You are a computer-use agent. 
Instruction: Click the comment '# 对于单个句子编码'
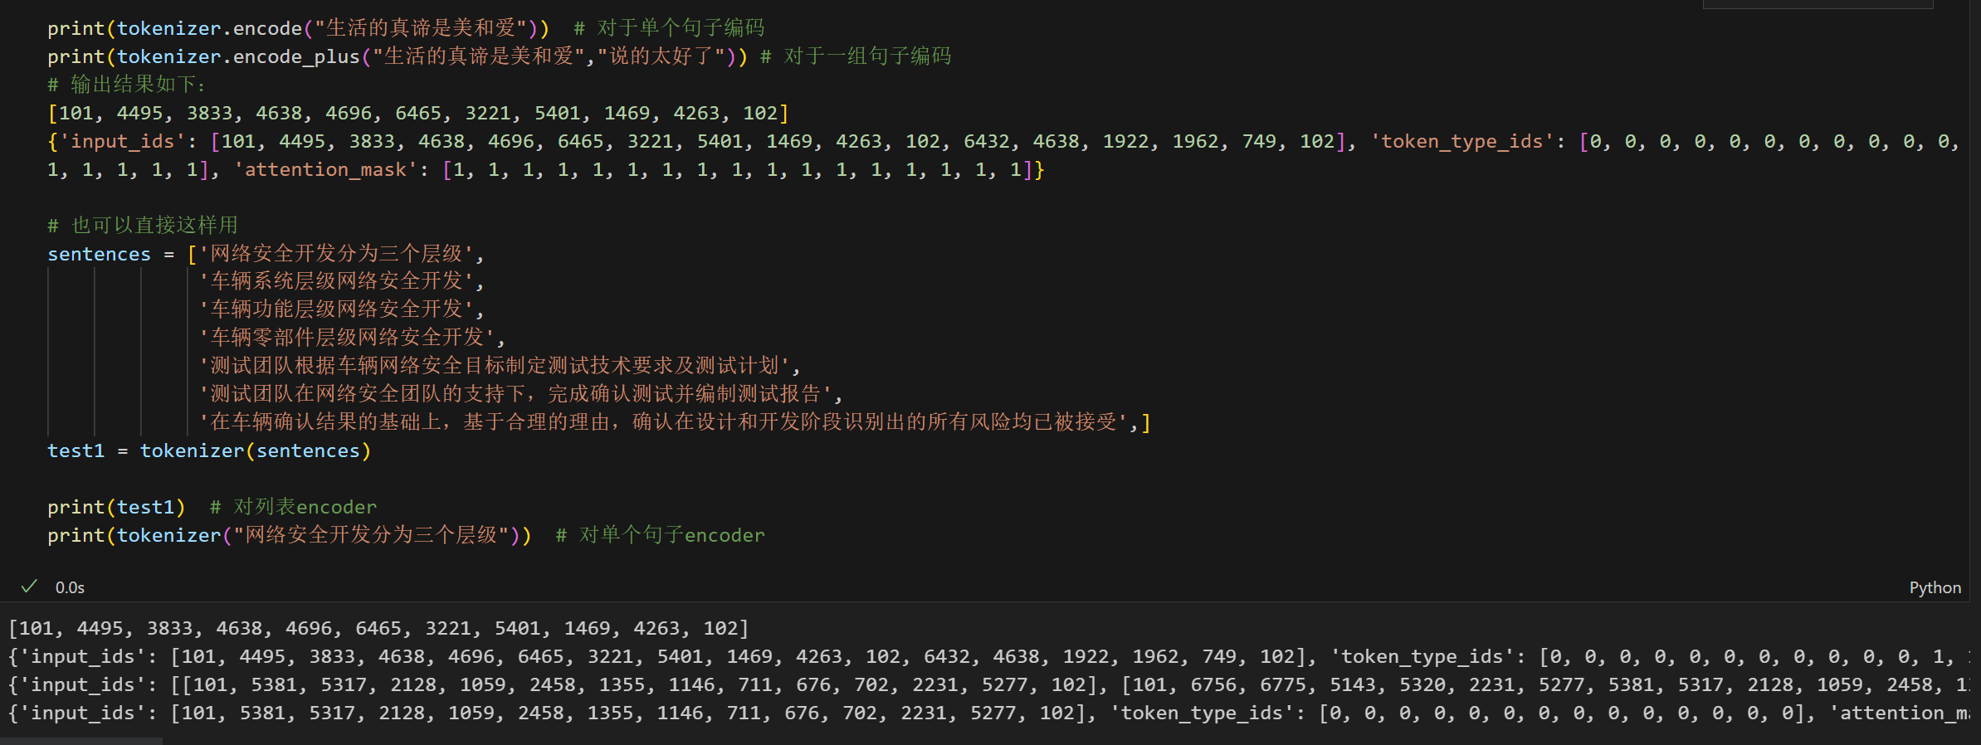pyautogui.click(x=669, y=28)
